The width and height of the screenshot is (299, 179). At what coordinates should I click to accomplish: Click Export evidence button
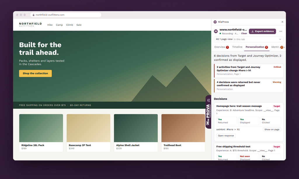click(x=263, y=31)
